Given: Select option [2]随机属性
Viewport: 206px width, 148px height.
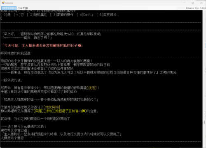Looking at the screenshot, I should (x=37, y=15).
